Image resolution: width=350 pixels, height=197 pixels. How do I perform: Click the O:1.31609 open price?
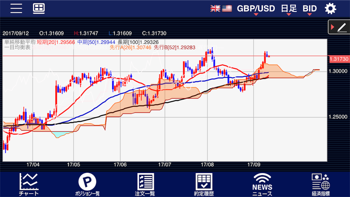click(52, 33)
